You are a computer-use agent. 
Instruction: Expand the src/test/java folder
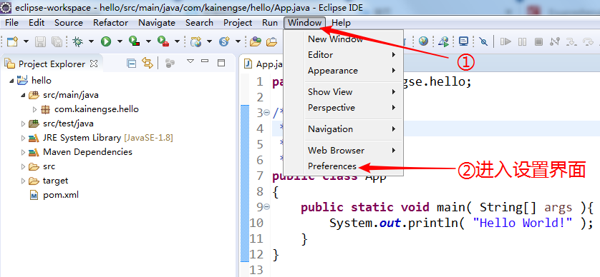pos(24,124)
